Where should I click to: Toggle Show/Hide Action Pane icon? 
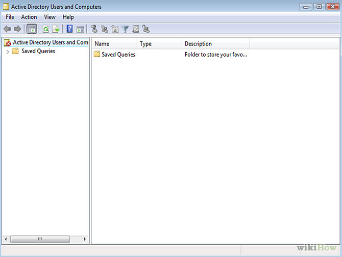click(80, 29)
